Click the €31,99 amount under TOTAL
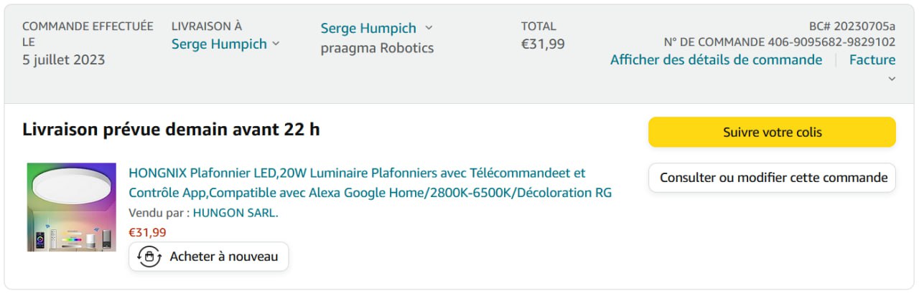This screenshot has width=919, height=293. point(543,44)
